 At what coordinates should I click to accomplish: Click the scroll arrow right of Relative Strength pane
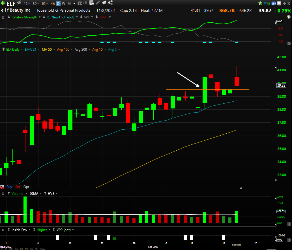[289, 43]
